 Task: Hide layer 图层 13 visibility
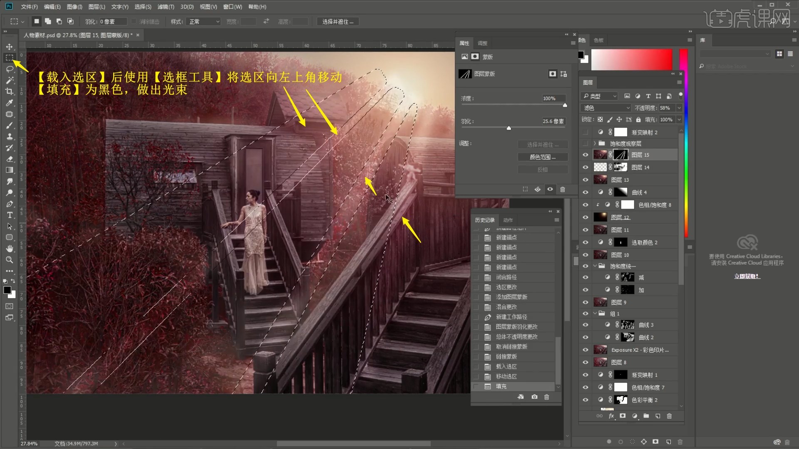pyautogui.click(x=586, y=180)
